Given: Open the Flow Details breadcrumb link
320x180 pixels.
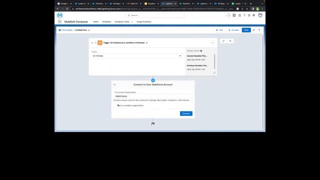Looking at the screenshot, I should (67, 30).
